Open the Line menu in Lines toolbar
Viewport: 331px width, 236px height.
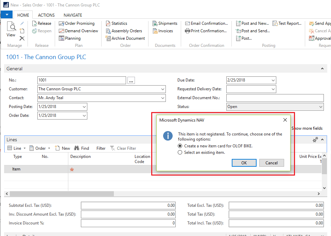pos(16,148)
